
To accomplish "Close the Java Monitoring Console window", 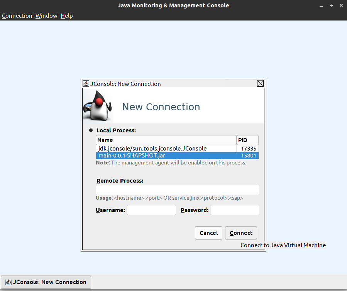I will click(x=341, y=5).
